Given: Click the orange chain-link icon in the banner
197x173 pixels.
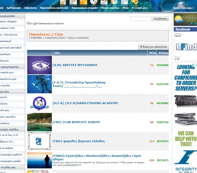Looking at the screenshot, I should [135, 2].
